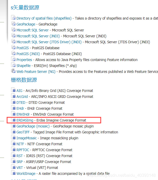Open Directory of spatial files (shapefiles) link
Viewport: 158px width, 180px height.
(x=44, y=18)
